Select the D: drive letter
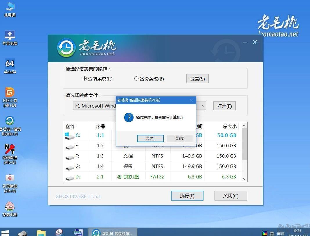 pos(78,177)
